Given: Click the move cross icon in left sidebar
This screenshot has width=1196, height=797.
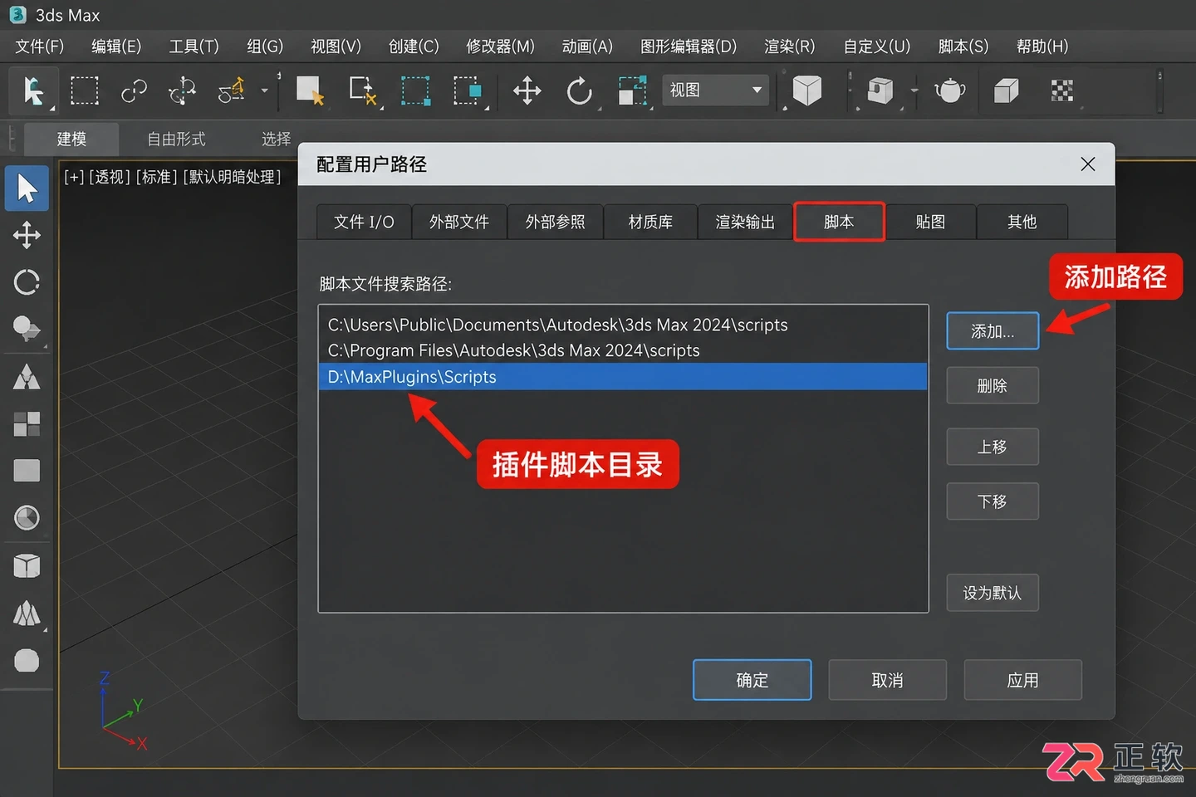Looking at the screenshot, I should [x=27, y=236].
